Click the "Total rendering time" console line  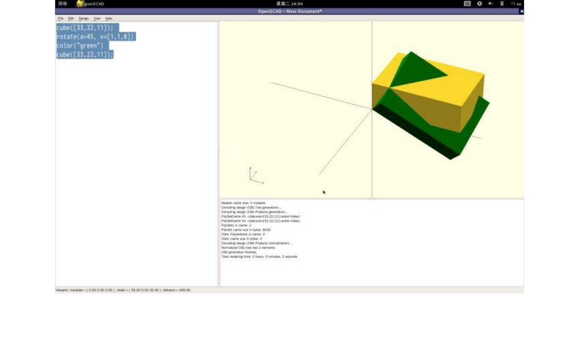click(x=259, y=257)
